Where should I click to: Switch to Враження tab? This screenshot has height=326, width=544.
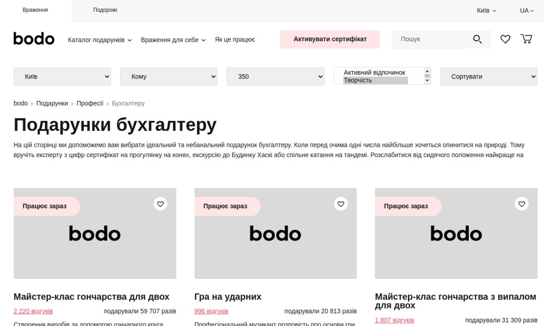[35, 10]
